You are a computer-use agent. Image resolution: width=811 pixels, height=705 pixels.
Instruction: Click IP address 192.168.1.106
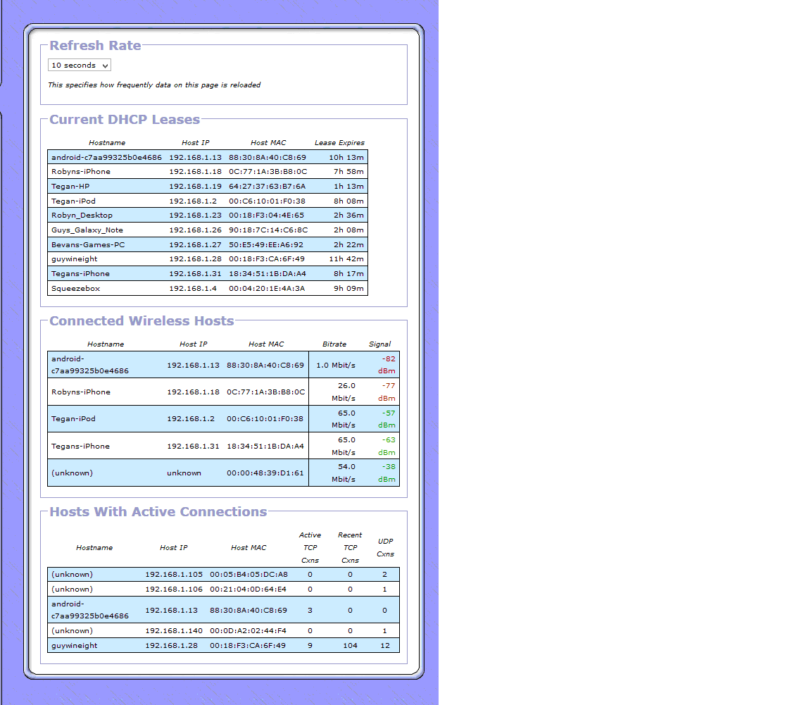174,589
